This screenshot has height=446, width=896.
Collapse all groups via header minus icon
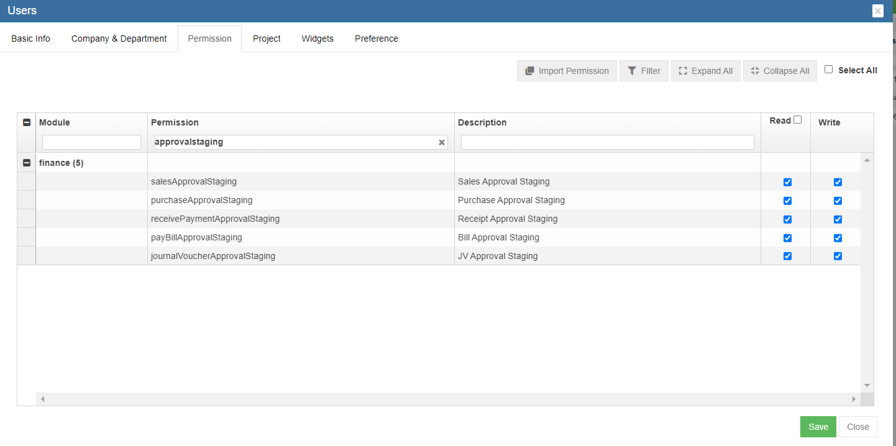(x=27, y=122)
